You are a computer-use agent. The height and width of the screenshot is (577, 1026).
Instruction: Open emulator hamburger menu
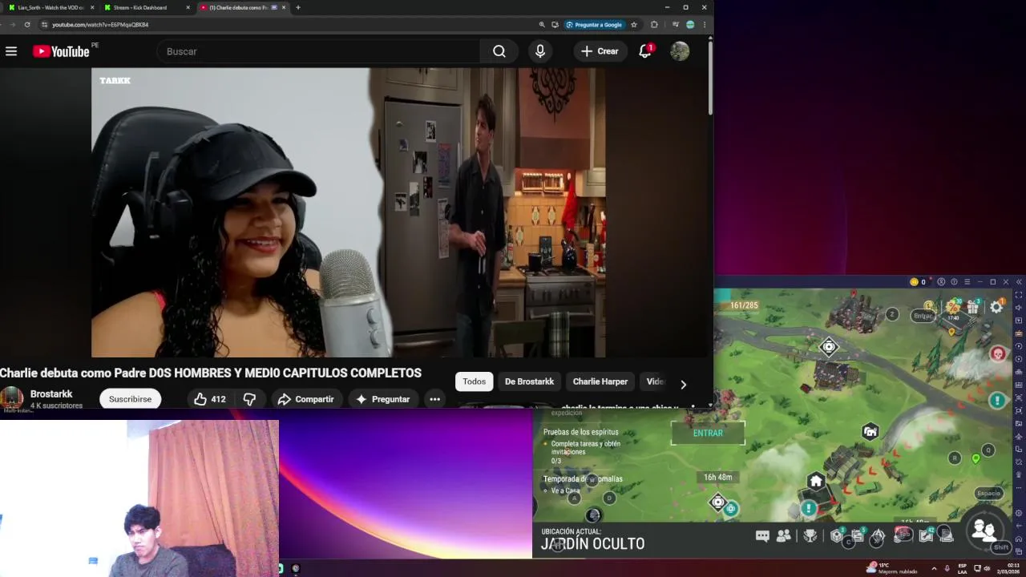pos(967,282)
